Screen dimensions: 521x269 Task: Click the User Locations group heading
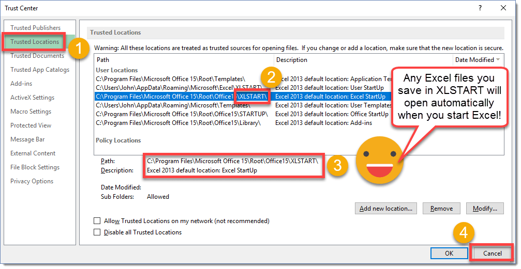[x=116, y=70]
